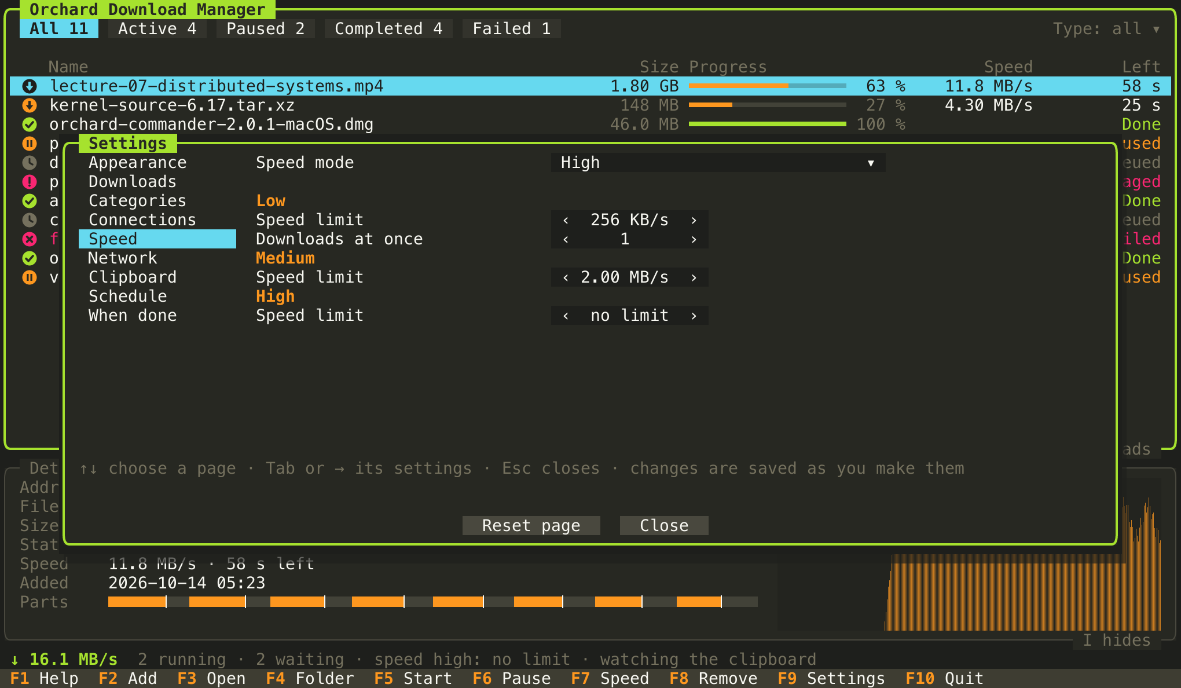Viewport: 1181px width, 688px height.
Task: Click the Name column header
Action: [x=68, y=67]
